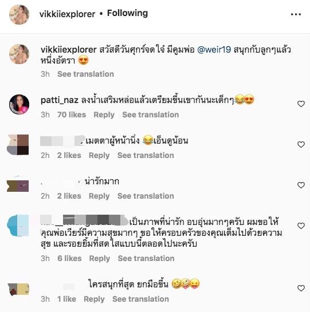View the 70 likes list

click(x=72, y=114)
